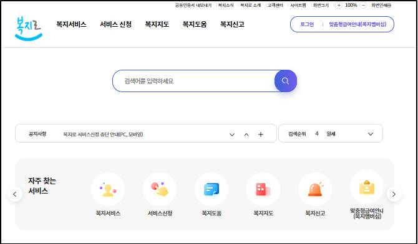This screenshot has height=244, width=418.
Task: Open the 맞춤형급여안내 badge icon shortcut
Action: pos(367,187)
